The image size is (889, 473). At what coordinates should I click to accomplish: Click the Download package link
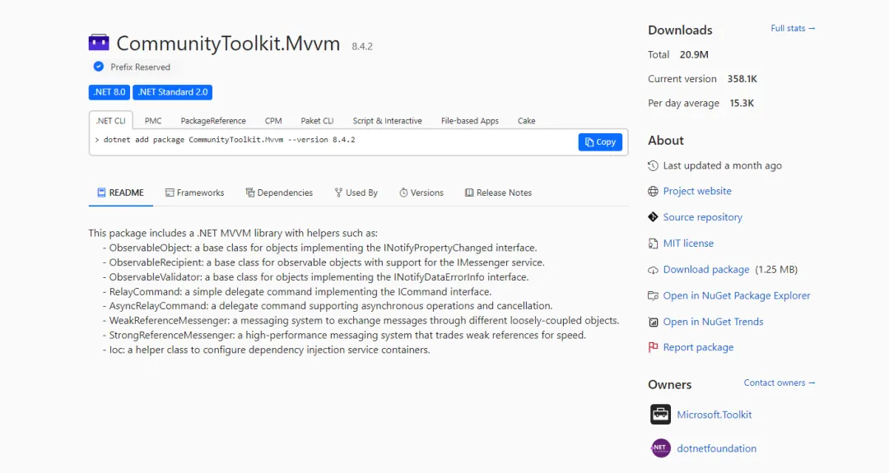(x=706, y=270)
